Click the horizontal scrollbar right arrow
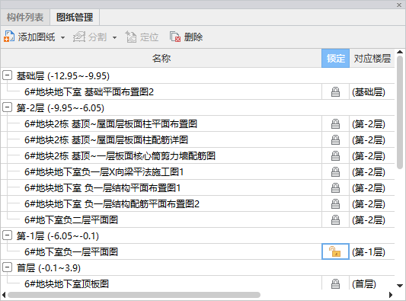Viewport: 406px width, 301px height. pos(391,295)
